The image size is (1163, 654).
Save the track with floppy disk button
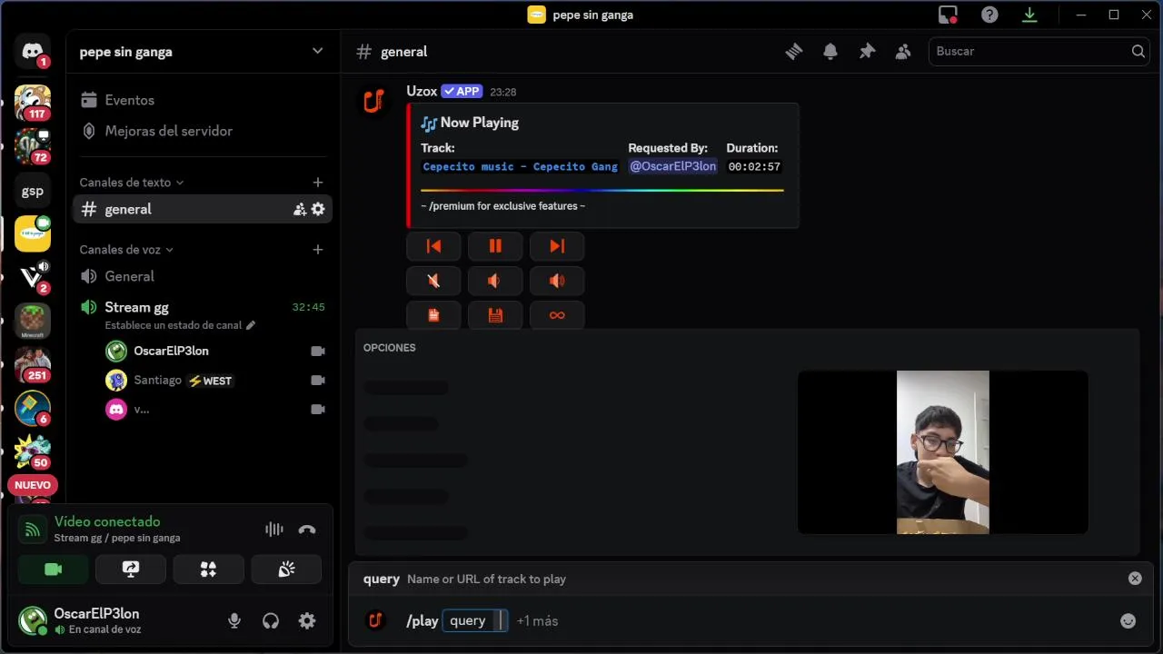coord(495,315)
